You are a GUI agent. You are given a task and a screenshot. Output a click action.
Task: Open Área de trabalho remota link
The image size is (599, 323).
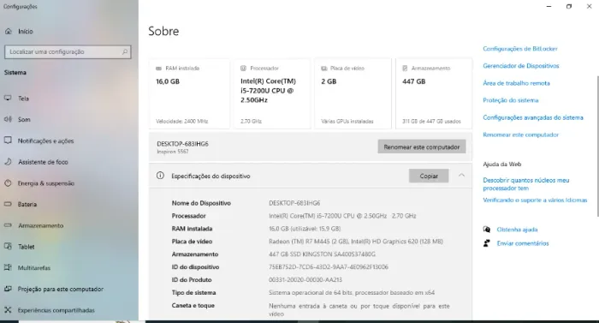coord(516,83)
